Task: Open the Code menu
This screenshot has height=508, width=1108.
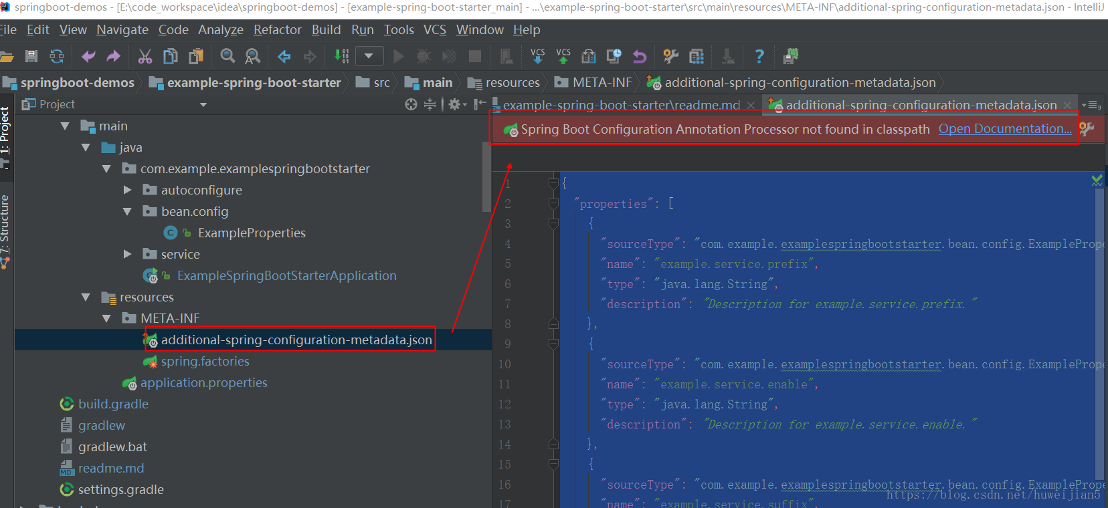Action: (173, 30)
